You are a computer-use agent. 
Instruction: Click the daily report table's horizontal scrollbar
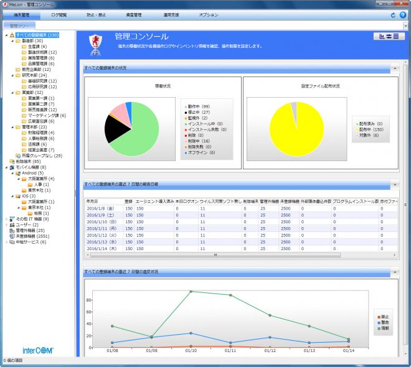[x=215, y=254]
